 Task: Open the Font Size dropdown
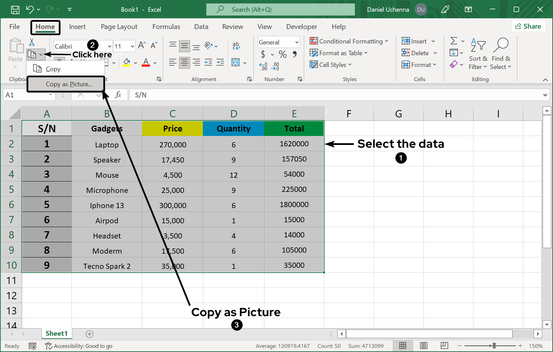(132, 46)
